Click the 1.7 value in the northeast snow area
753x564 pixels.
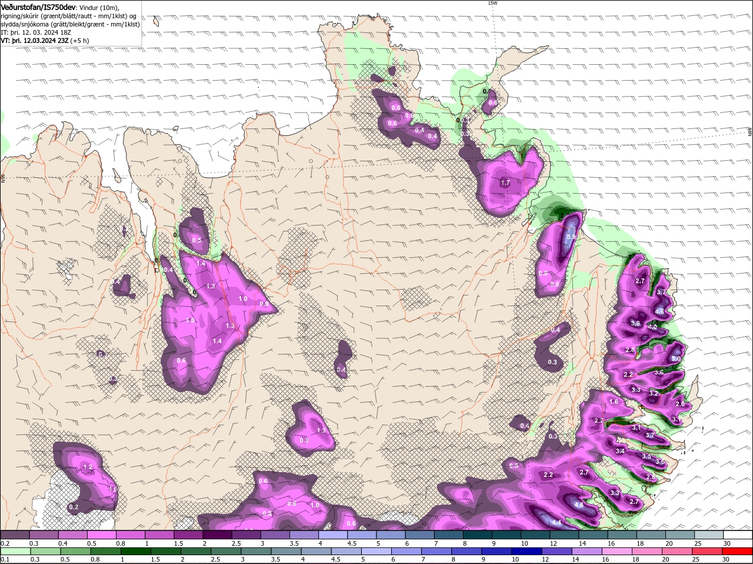pyautogui.click(x=505, y=183)
